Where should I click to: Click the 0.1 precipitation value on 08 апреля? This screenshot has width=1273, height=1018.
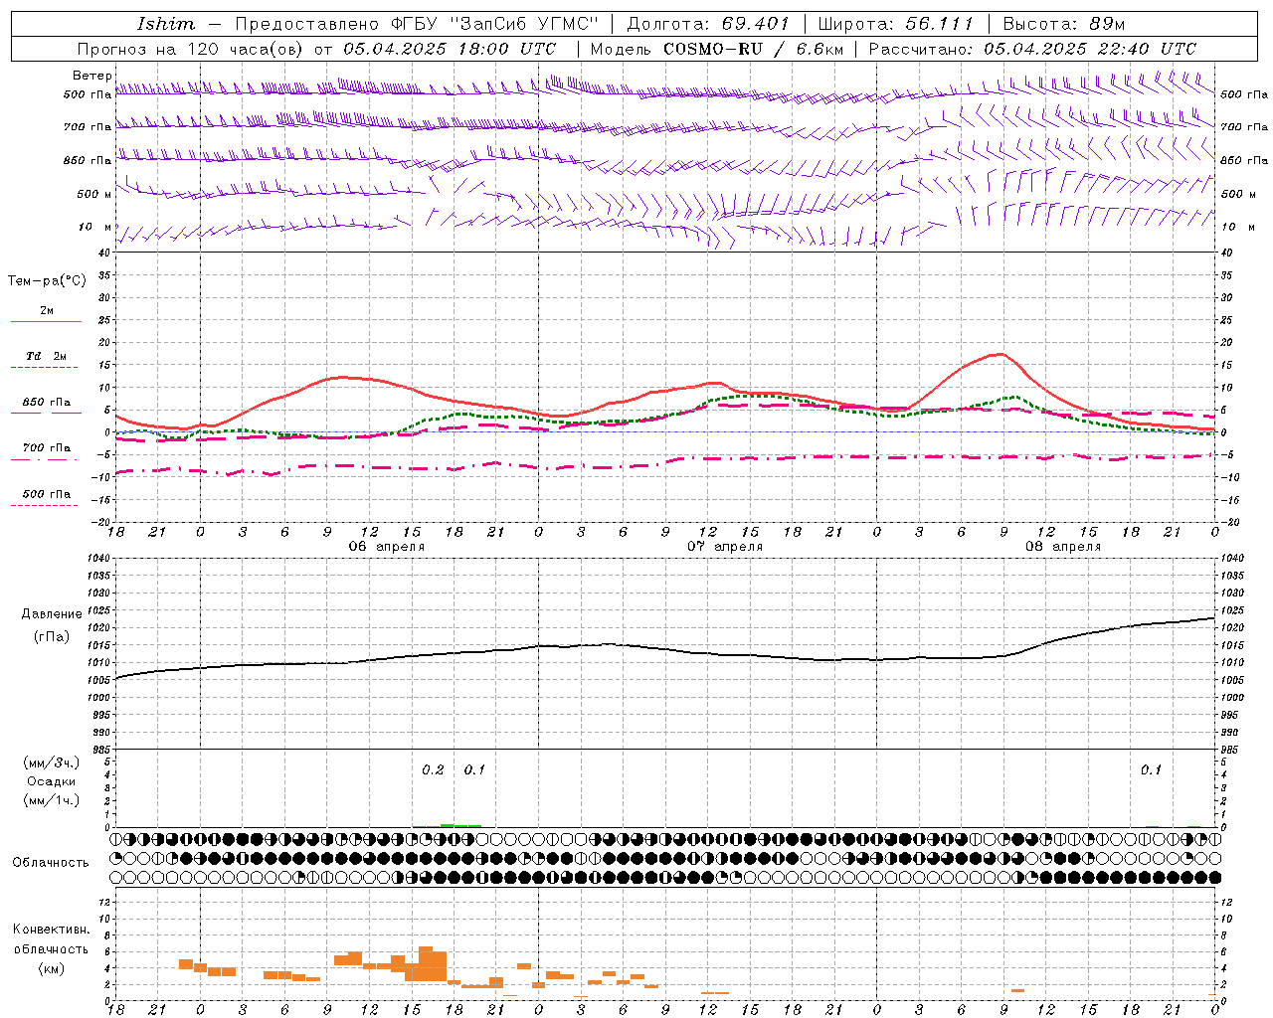(x=1151, y=770)
